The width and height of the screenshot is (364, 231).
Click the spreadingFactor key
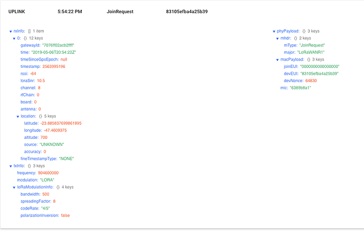coord(36,201)
